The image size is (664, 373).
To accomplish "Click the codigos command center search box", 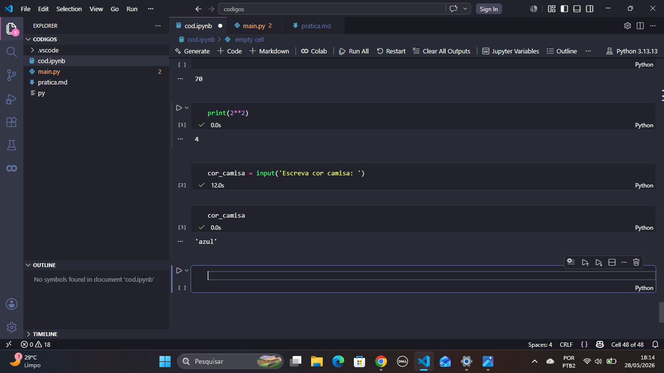I will click(x=332, y=9).
